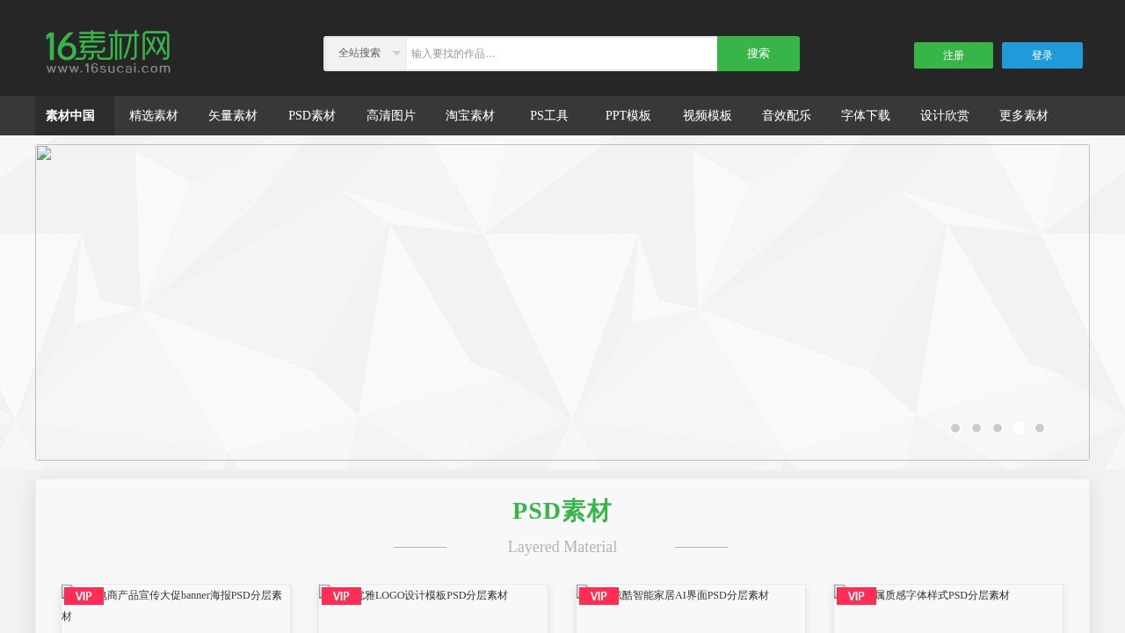1125x633 pixels.
Task: Click the VIP badge on the banner海报 item
Action: (83, 596)
